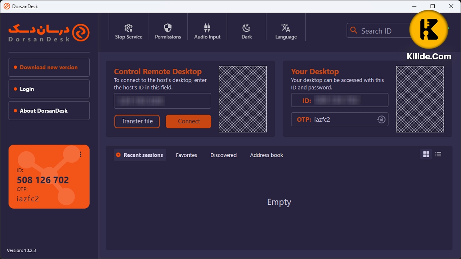Switch to list view
The image size is (461, 259).
[438, 154]
